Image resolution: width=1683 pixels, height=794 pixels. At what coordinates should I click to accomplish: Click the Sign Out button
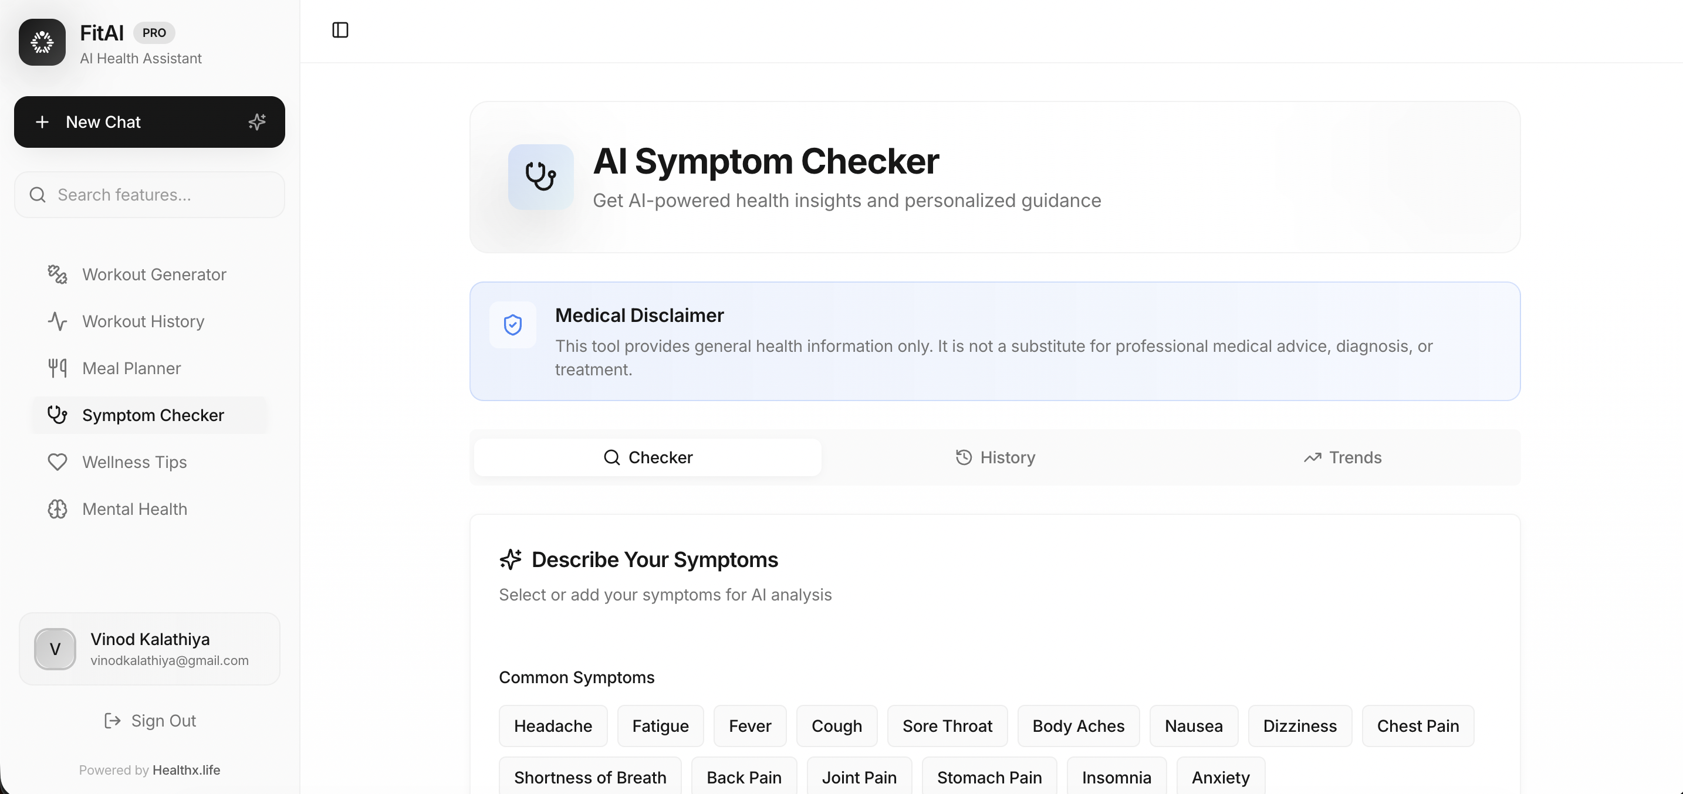150,721
